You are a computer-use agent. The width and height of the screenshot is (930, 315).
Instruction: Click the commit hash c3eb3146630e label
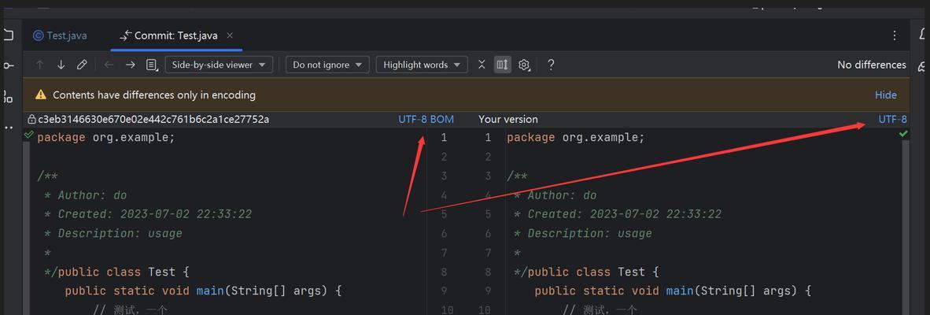tap(153, 119)
